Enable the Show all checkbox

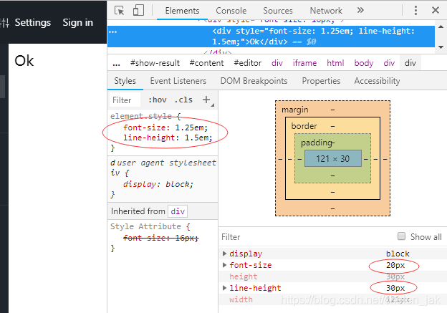click(401, 236)
